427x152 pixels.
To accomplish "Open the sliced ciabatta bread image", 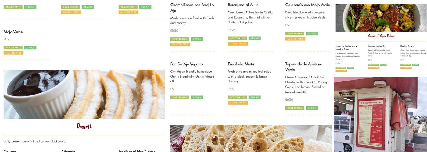I will pyautogui.click(x=251, y=138).
